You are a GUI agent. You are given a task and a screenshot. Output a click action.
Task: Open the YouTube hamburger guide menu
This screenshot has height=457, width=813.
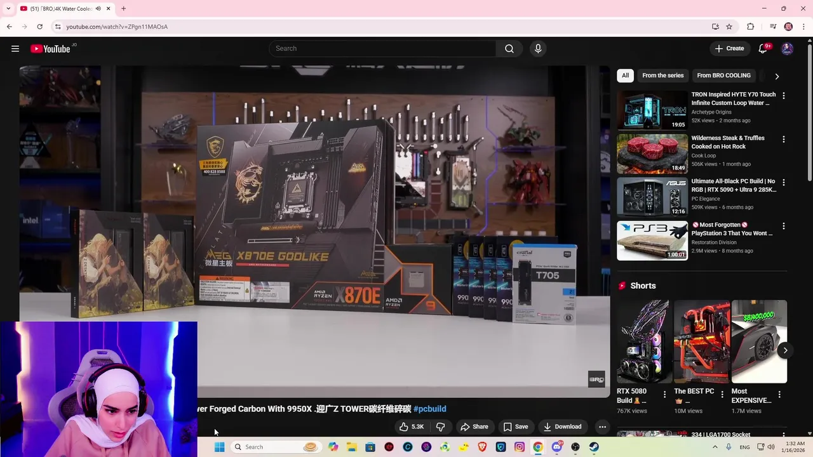[15, 49]
